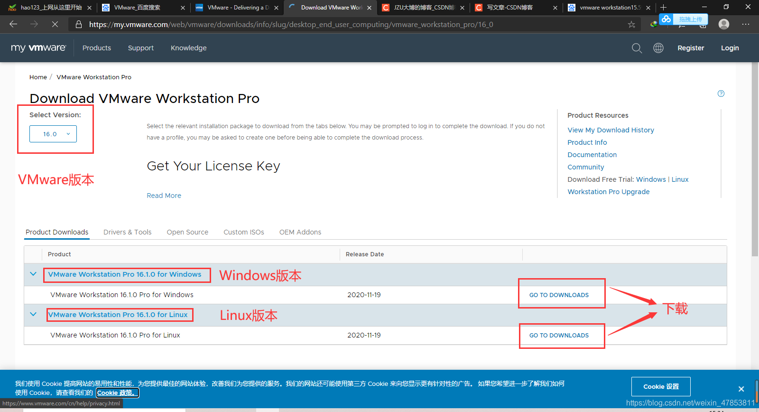Click the Home breadcrumb
Screen dimensions: 759x412
(38, 77)
